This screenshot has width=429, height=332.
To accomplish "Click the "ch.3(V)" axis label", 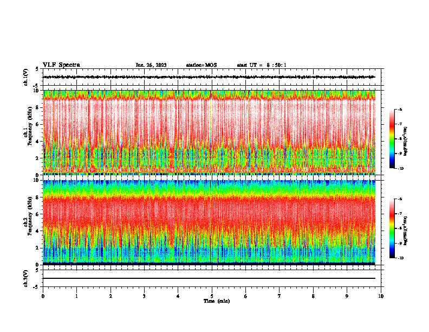I will (25, 278).
